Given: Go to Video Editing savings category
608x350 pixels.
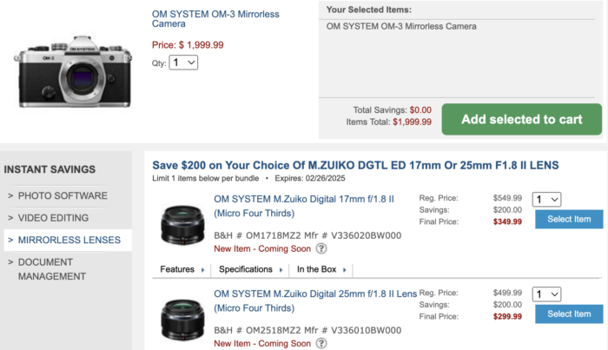Looking at the screenshot, I should point(60,217).
